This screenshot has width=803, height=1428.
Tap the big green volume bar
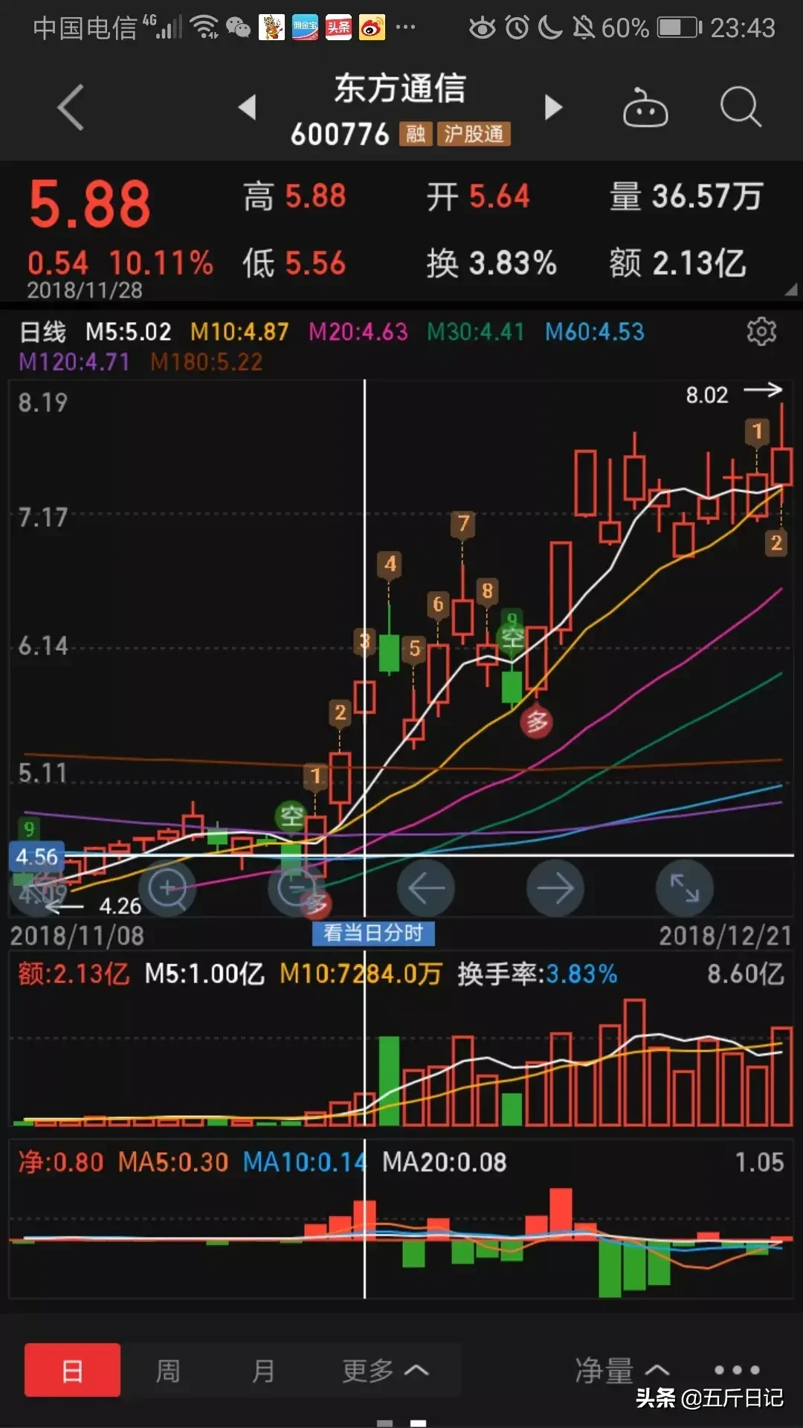[x=389, y=1081]
